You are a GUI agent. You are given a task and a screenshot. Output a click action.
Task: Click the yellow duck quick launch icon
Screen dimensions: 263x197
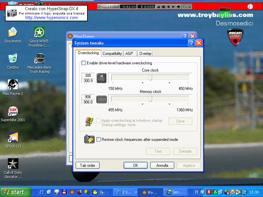95,192
